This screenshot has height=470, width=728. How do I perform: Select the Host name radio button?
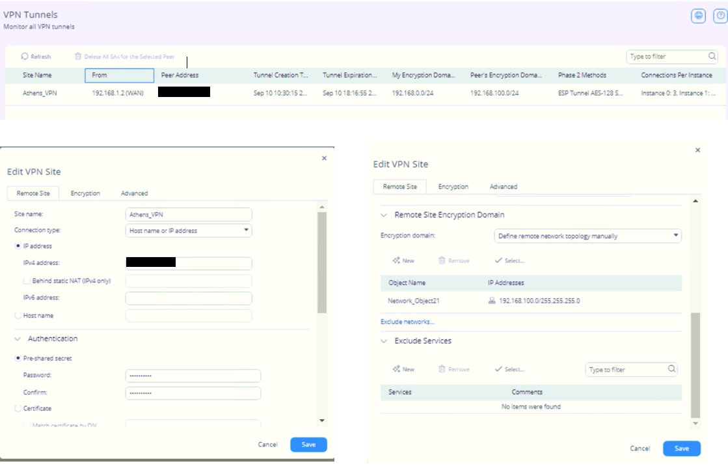[x=18, y=316]
